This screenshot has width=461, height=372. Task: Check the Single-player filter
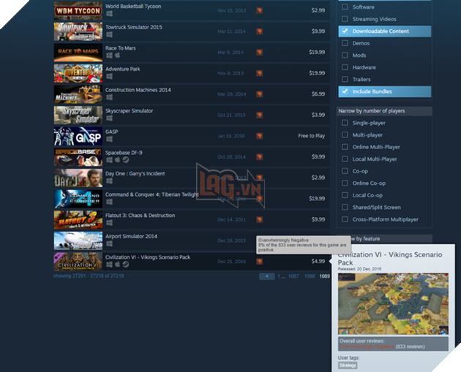click(x=345, y=123)
